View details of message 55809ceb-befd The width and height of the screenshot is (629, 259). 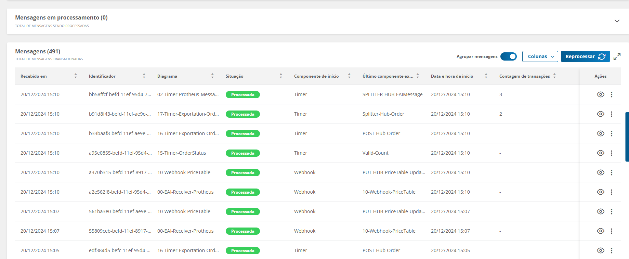[x=600, y=231]
